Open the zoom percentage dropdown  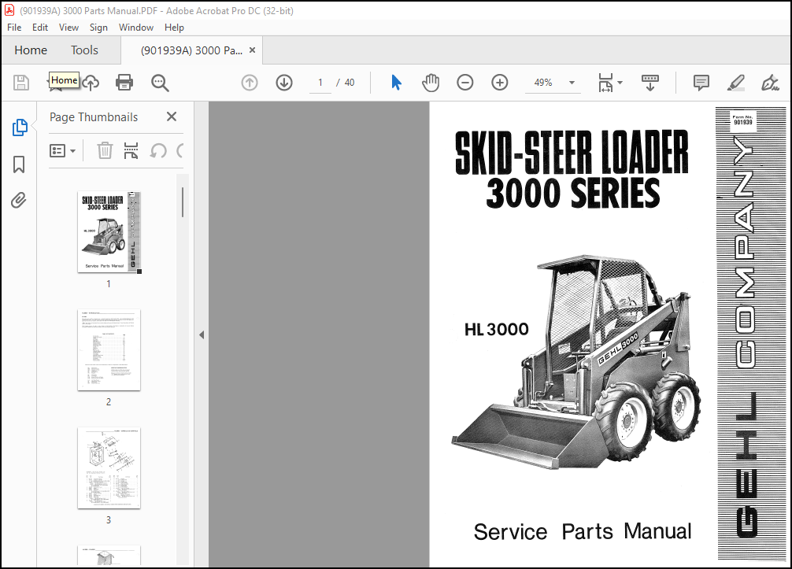(x=572, y=83)
